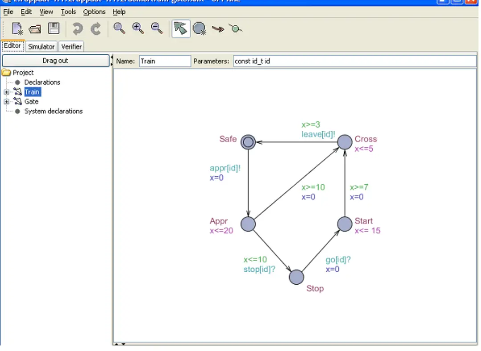Image resolution: width=481 pixels, height=351 pixels.
Task: Click the New document toolbar icon
Action: click(17, 29)
